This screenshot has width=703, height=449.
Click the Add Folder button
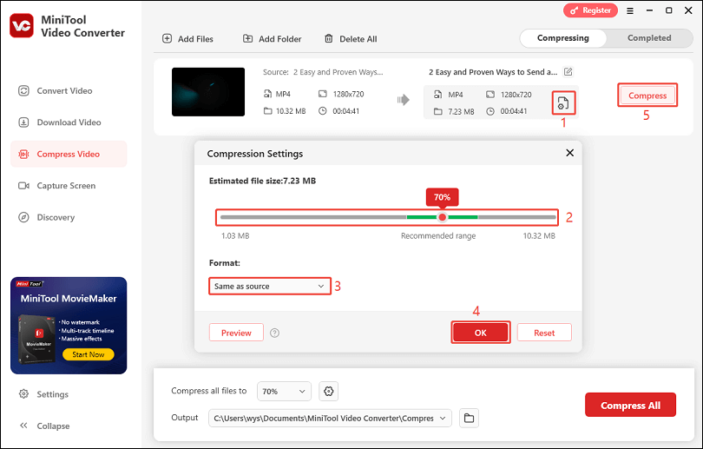tap(273, 38)
